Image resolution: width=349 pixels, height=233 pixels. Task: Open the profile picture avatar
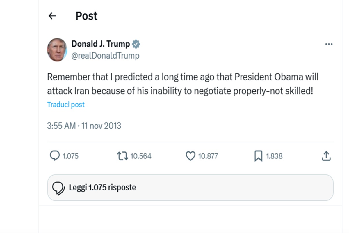pyautogui.click(x=57, y=50)
